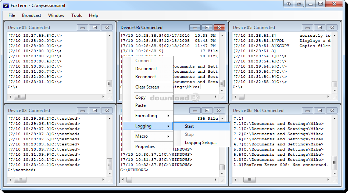Close the Device 02 window

107,110
